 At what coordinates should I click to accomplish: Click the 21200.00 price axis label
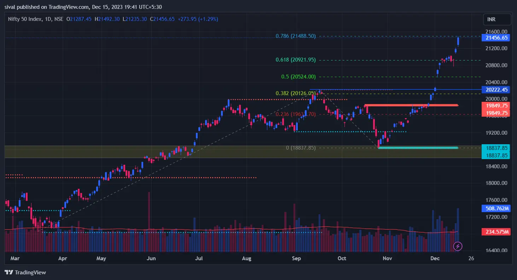496,48
